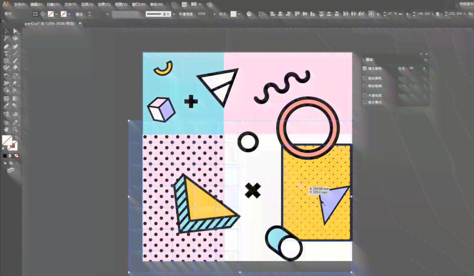Enable the opacity checkbox in Magic Wand panel
The width and height of the screenshot is (474, 276).
[365, 95]
